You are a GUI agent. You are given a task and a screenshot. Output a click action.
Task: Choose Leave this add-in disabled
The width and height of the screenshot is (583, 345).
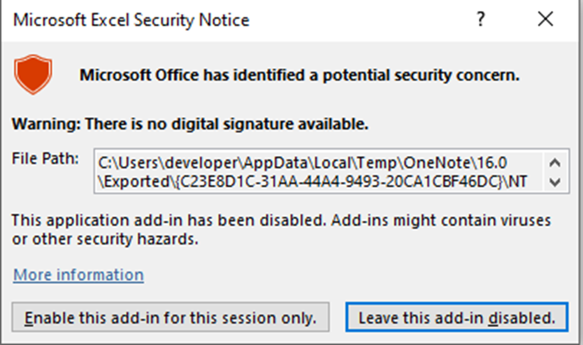coord(457,318)
